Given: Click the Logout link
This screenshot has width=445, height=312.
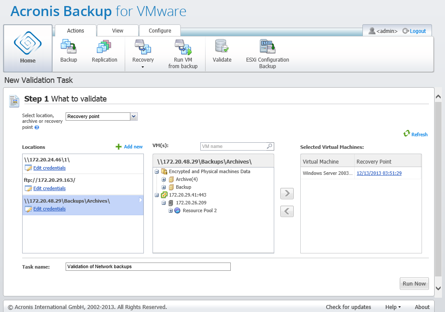Looking at the screenshot, I should pos(418,31).
